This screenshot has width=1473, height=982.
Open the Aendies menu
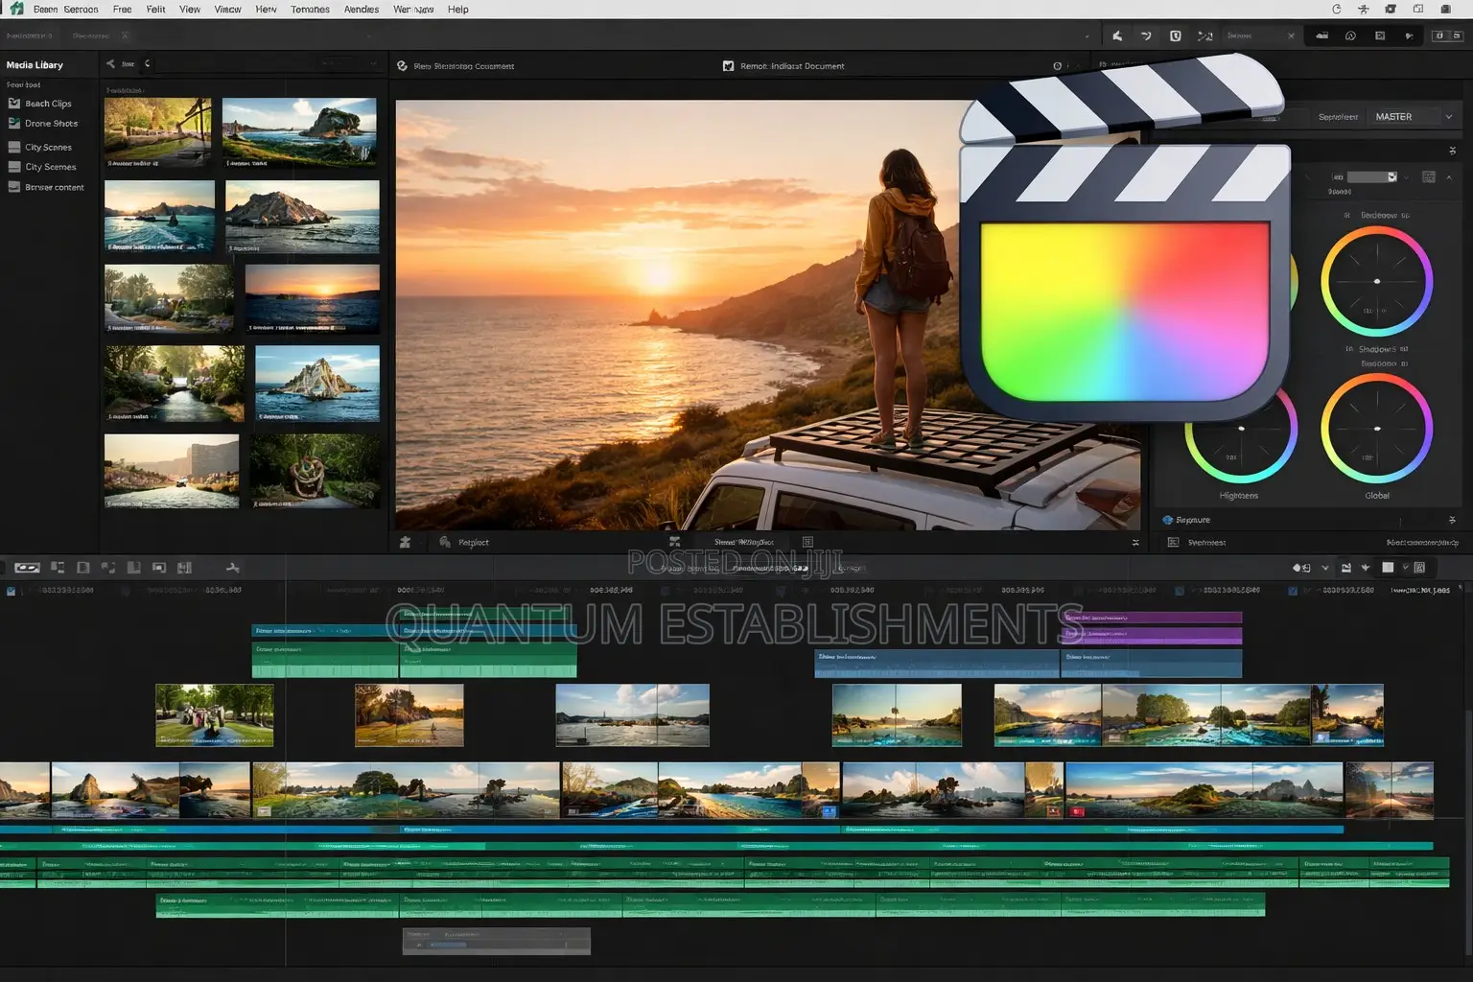click(x=362, y=10)
